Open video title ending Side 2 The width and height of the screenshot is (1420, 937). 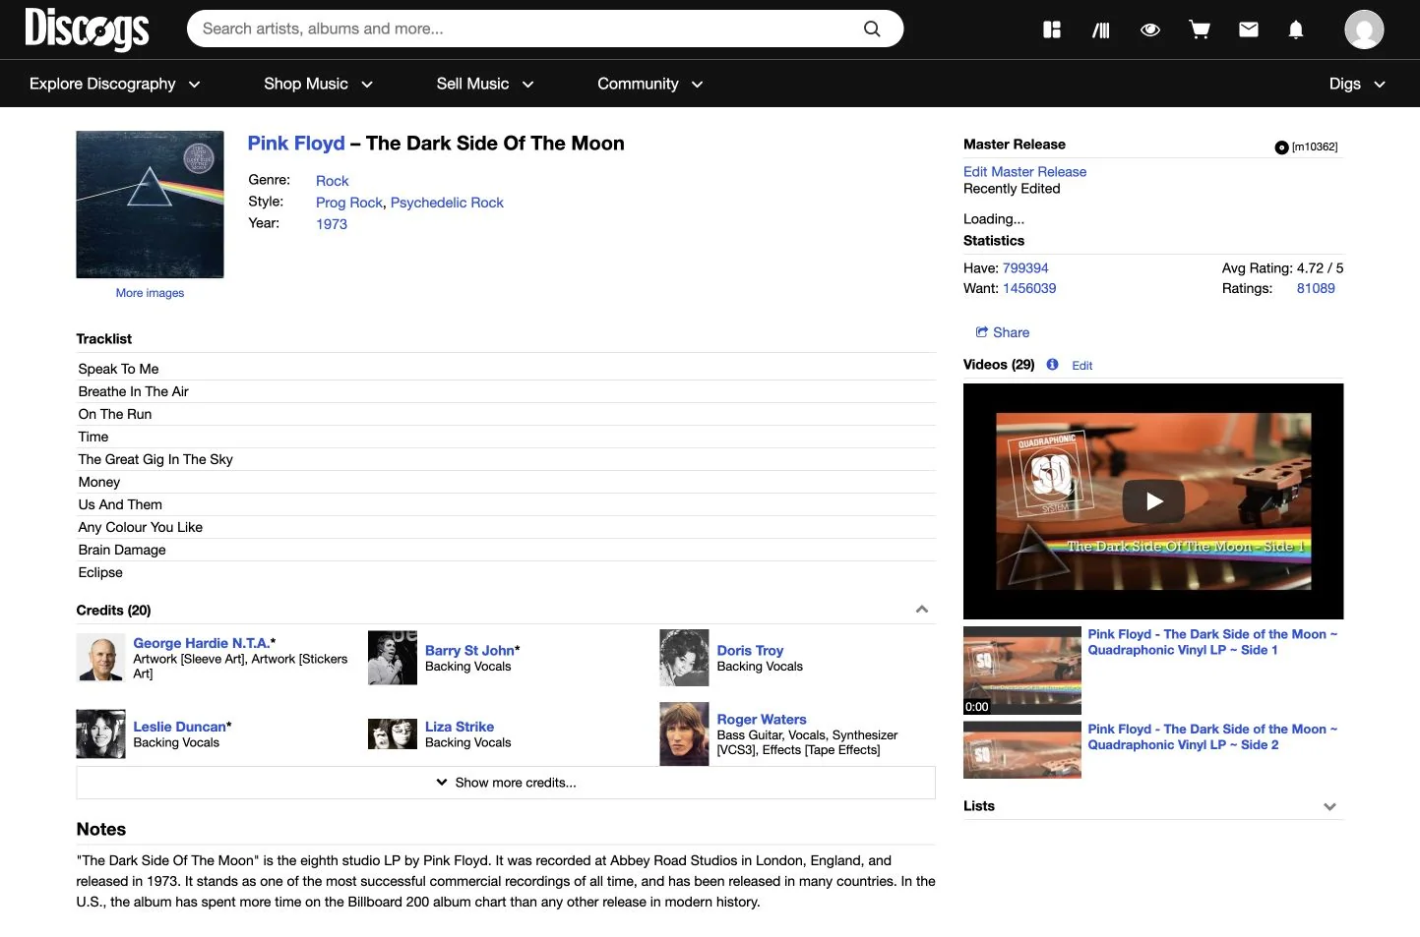[x=1212, y=736]
